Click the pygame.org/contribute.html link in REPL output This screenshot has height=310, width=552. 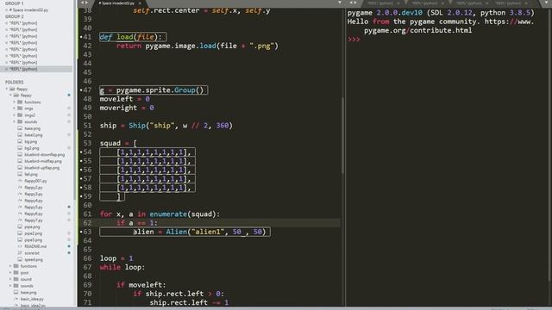tap(417, 30)
